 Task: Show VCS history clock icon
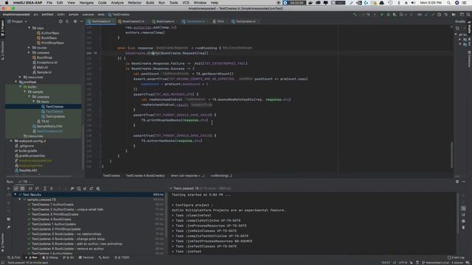click(x=440, y=15)
